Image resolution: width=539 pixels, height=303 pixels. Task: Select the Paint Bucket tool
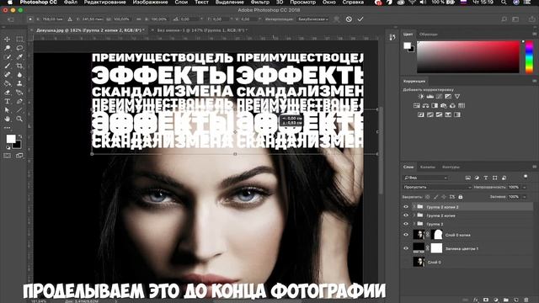click(8, 83)
